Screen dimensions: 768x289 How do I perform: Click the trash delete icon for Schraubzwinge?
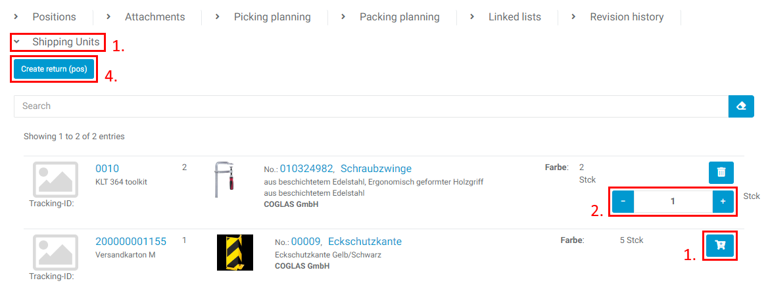pos(721,172)
